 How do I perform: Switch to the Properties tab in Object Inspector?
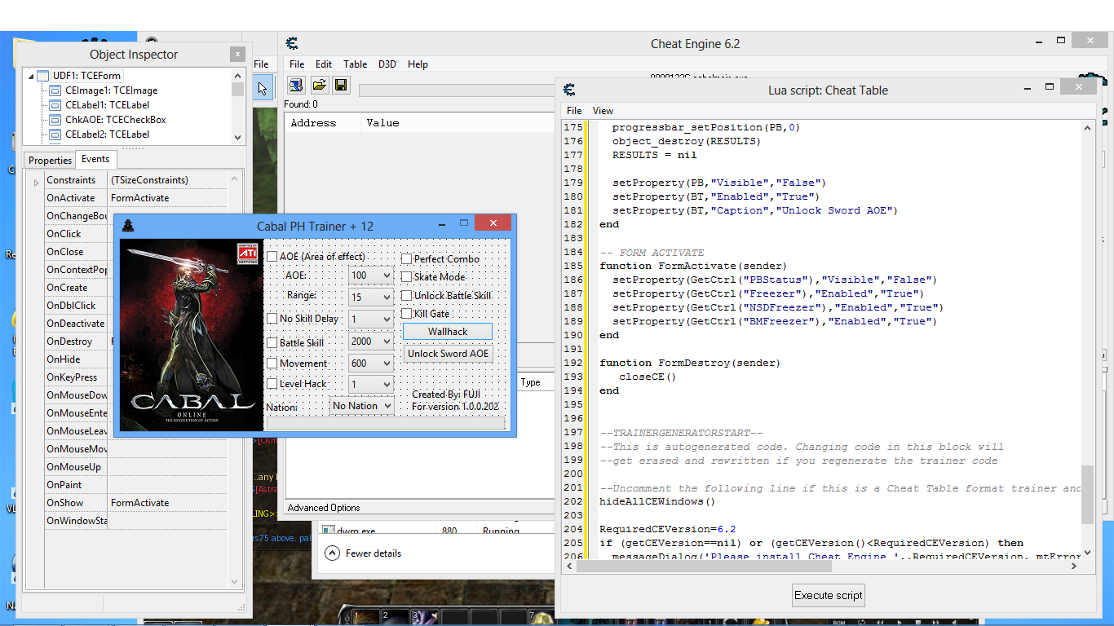[51, 161]
